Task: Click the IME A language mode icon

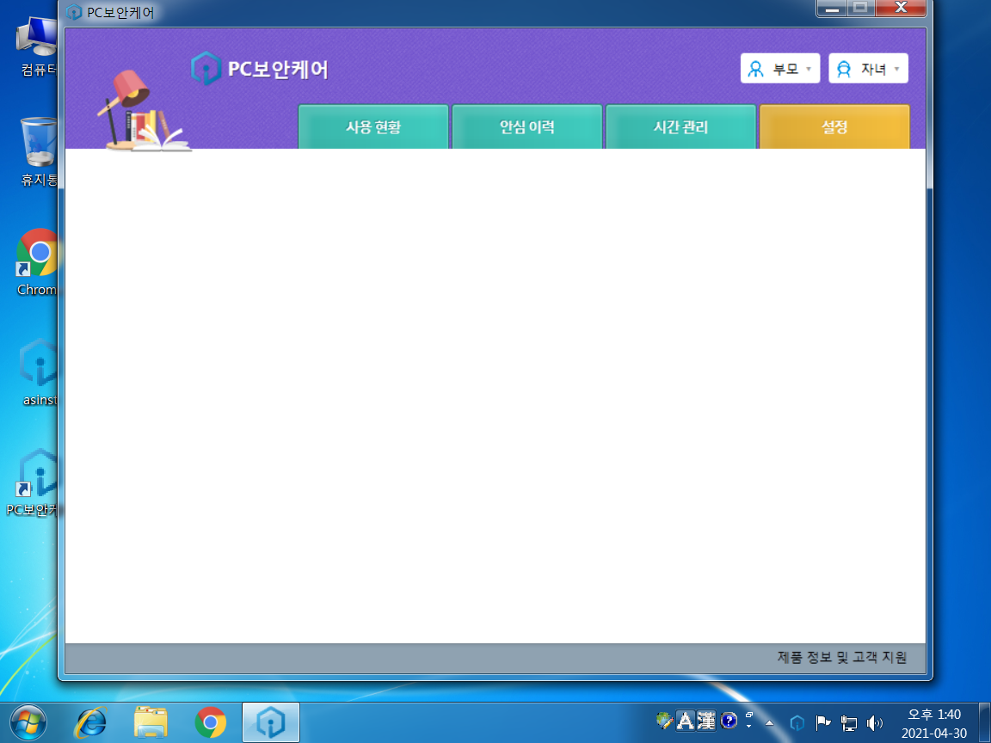Action: click(x=686, y=721)
